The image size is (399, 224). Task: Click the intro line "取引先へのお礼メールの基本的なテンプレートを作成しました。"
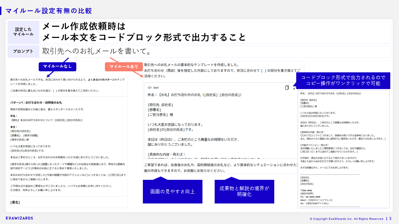[x=191, y=65]
